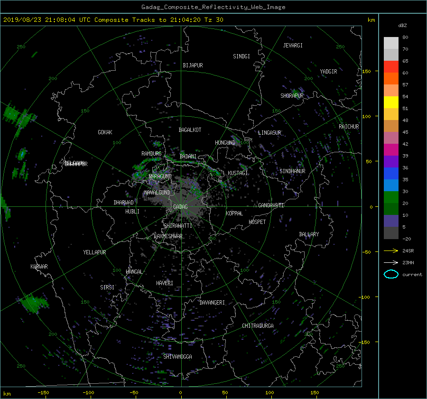Click the LAXMESHWAR city label
The image size is (427, 399).
click(168, 236)
